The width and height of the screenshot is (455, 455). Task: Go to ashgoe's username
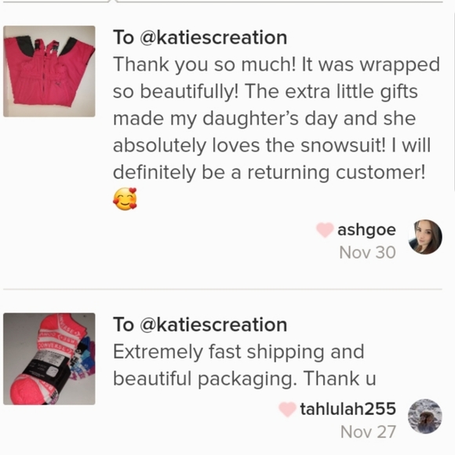366,230
